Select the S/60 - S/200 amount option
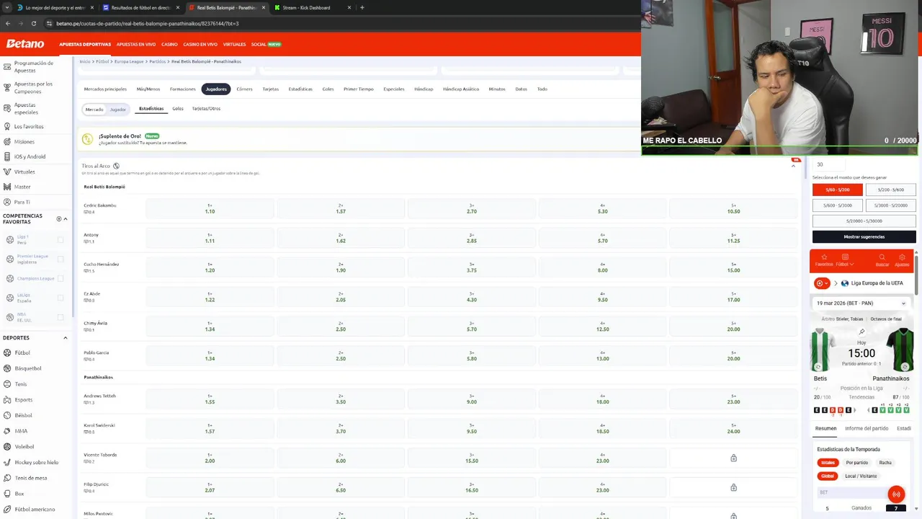 pyautogui.click(x=838, y=190)
